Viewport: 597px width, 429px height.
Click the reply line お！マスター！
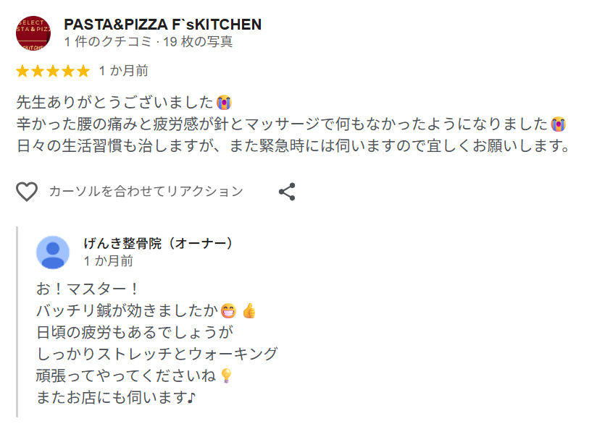click(x=88, y=289)
